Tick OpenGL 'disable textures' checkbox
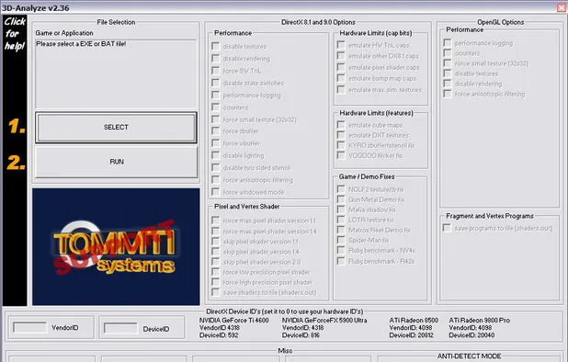 [448, 74]
